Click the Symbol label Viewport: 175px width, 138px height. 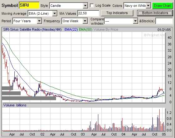10,5
